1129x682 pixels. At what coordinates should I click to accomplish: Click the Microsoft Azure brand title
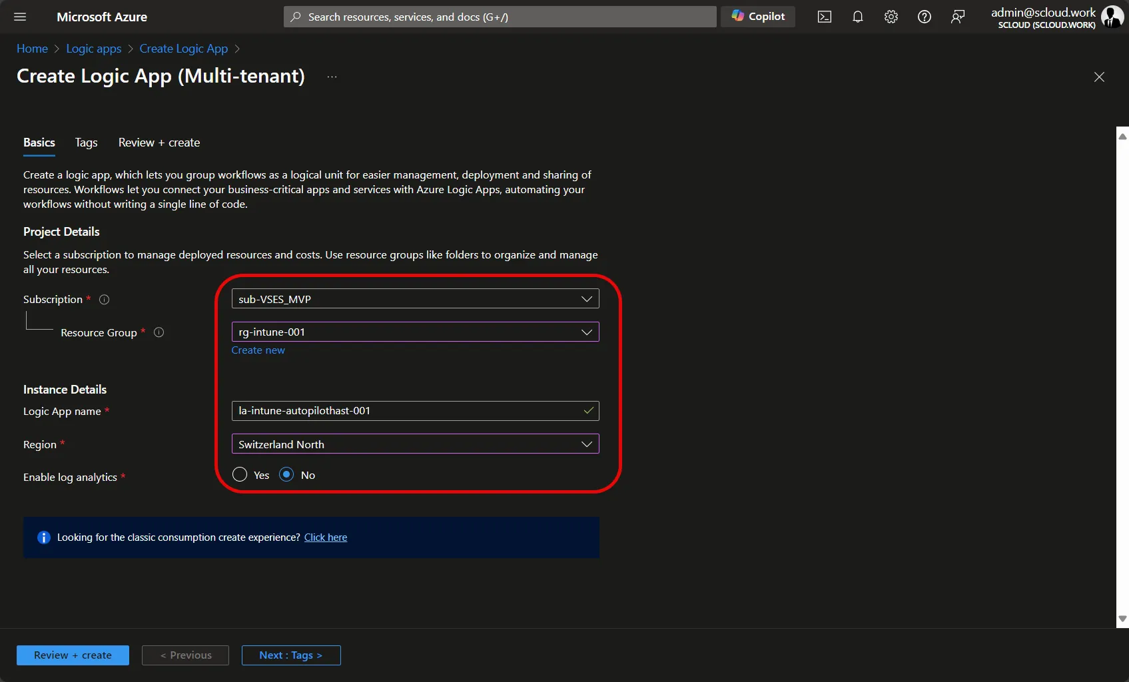point(102,17)
